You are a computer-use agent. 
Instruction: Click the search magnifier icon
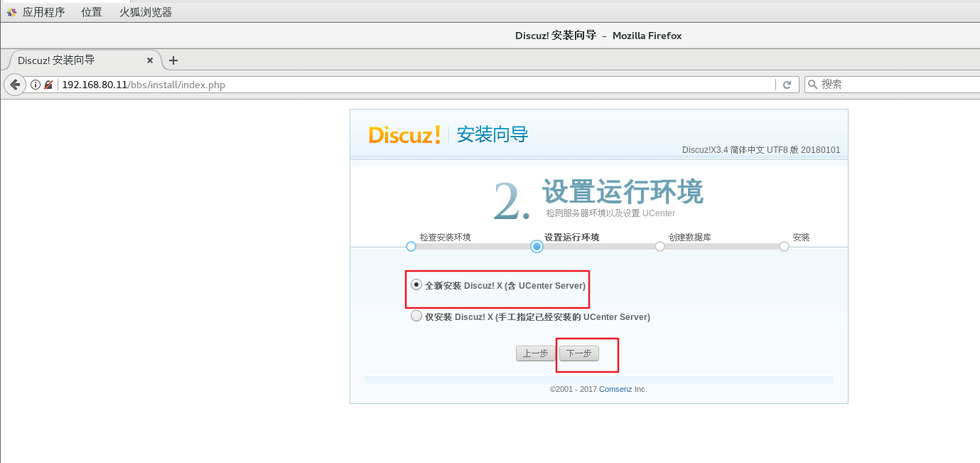pos(813,84)
